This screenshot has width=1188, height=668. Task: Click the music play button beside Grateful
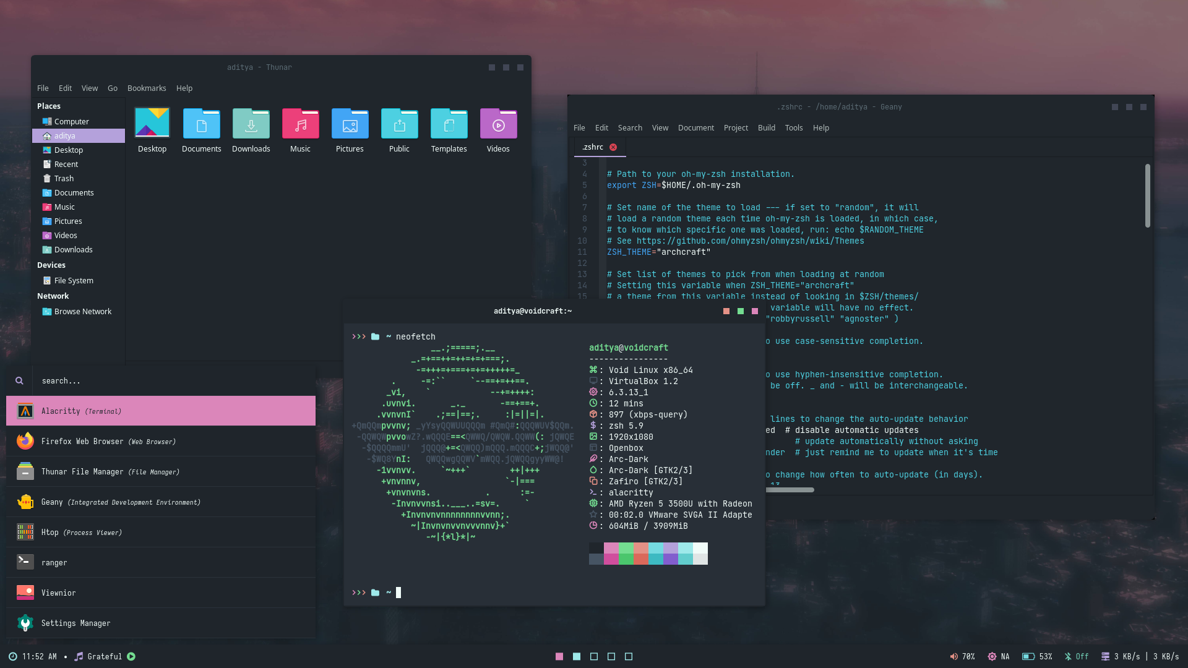tap(131, 657)
